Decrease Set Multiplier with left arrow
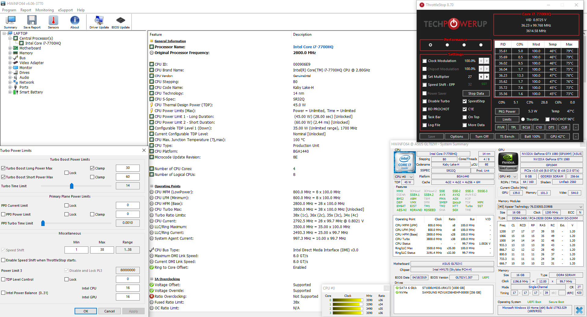The image size is (587, 317). pos(481,77)
